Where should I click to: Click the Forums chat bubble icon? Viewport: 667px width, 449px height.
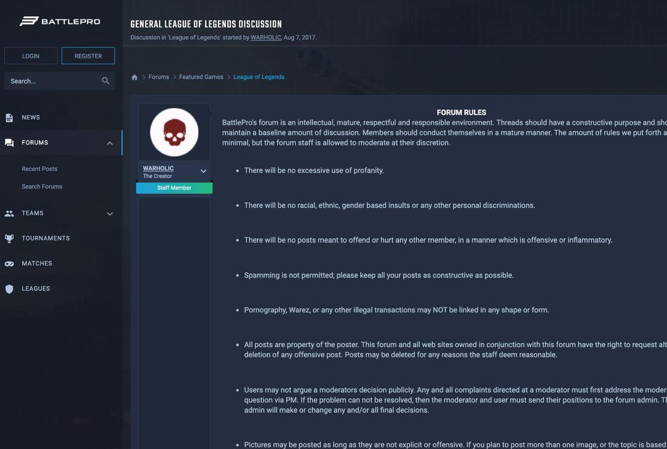coord(9,143)
